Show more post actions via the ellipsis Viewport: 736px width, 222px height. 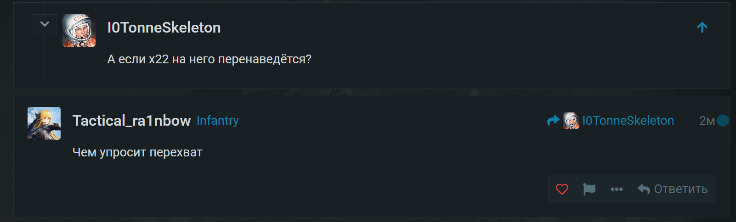pyautogui.click(x=617, y=189)
